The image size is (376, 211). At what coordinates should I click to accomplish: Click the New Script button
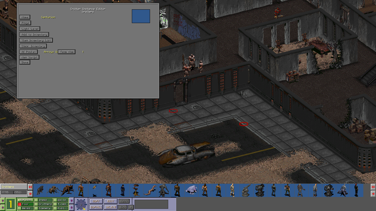29,57
